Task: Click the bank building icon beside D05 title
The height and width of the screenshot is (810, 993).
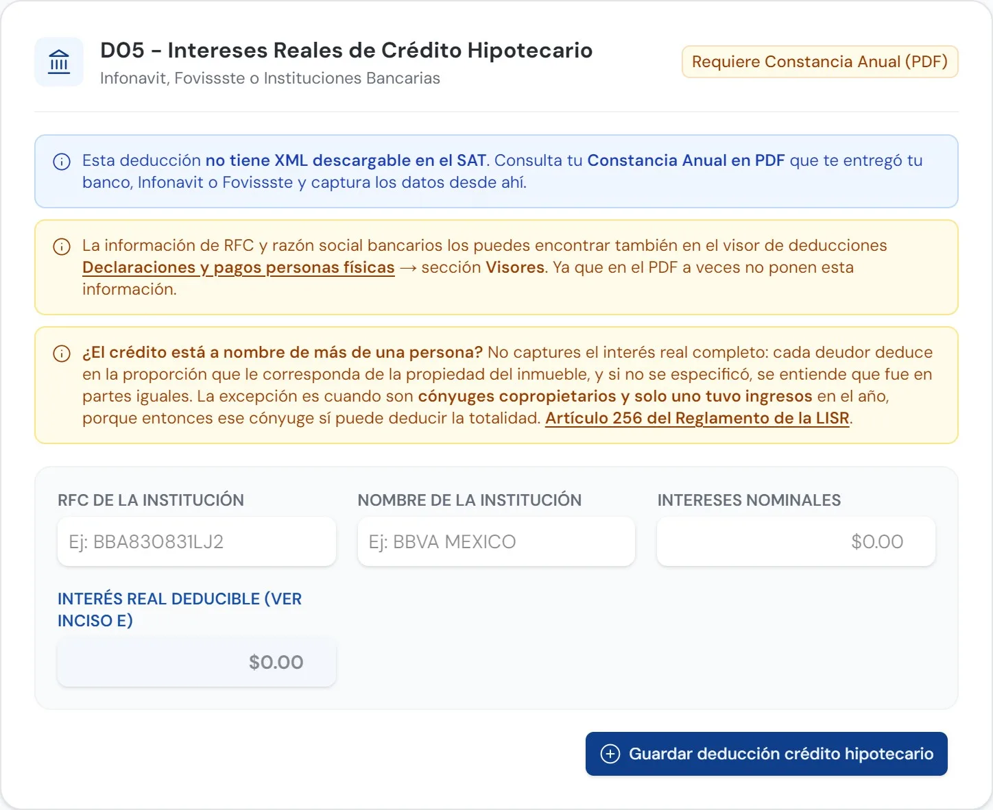Action: [59, 62]
